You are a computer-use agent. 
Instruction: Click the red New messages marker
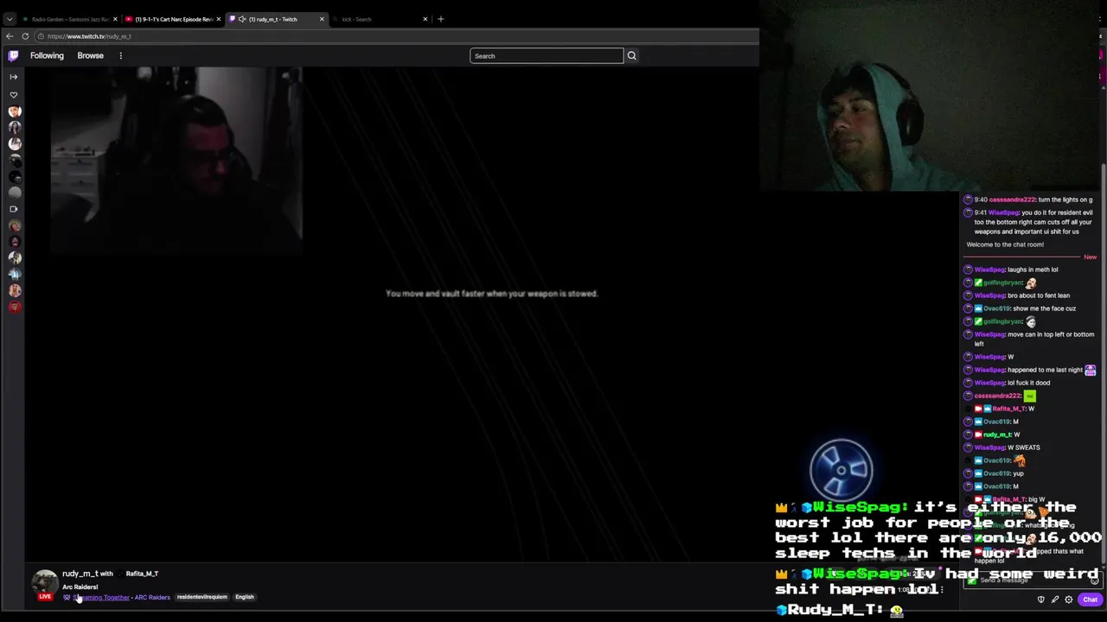pyautogui.click(x=1090, y=257)
